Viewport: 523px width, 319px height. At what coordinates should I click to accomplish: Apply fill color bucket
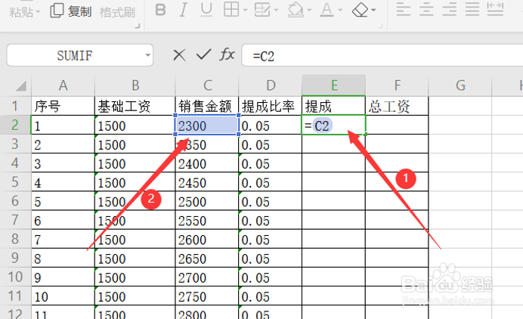point(296,9)
